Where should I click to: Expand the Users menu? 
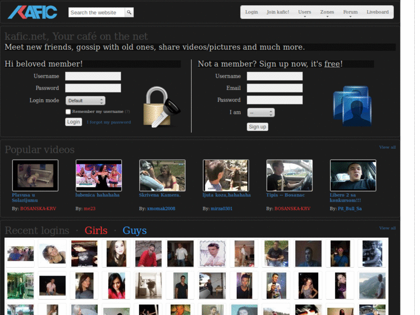tap(304, 12)
